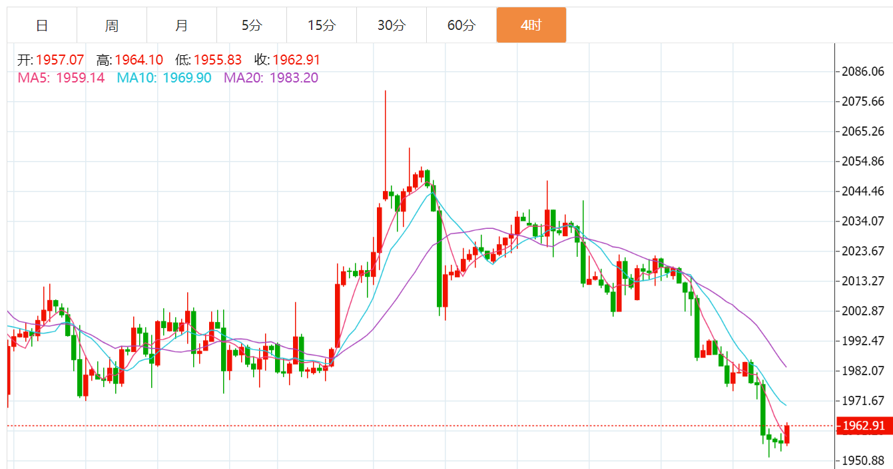Click the 2054.86 price axis label

pyautogui.click(x=864, y=161)
